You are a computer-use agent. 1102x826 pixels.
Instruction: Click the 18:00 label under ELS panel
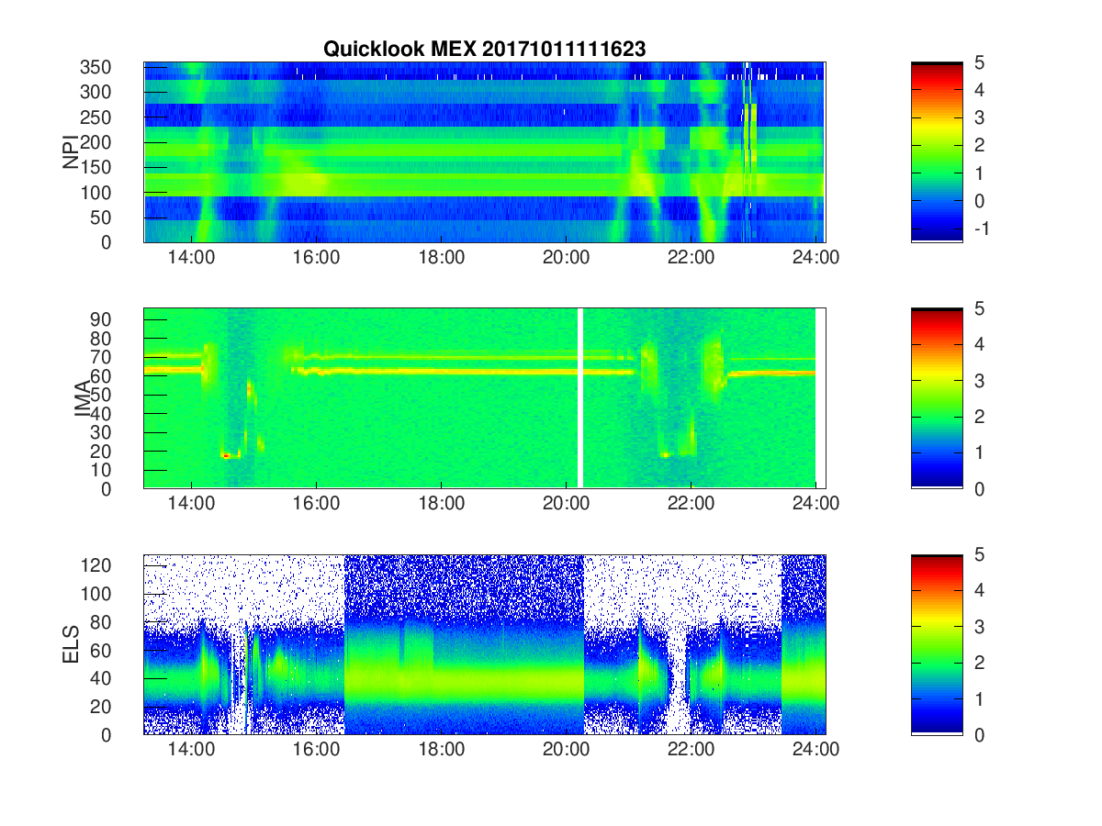click(441, 750)
